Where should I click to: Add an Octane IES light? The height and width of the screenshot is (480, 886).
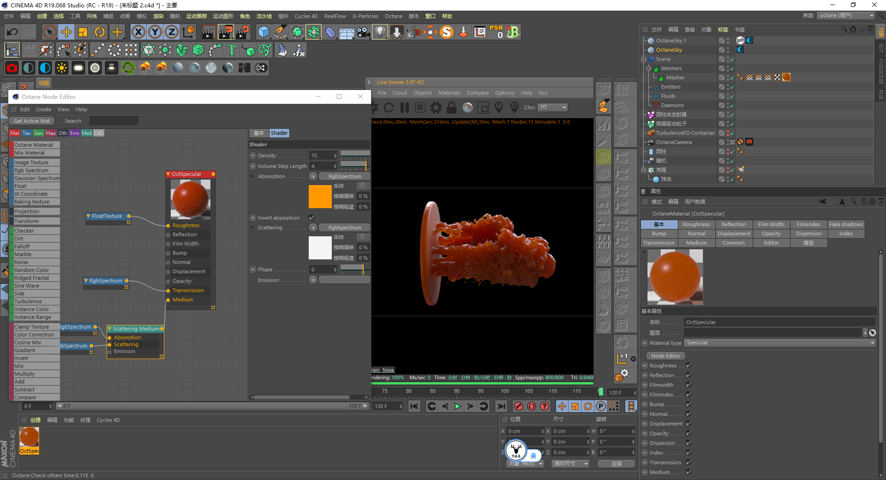pyautogui.click(x=111, y=68)
